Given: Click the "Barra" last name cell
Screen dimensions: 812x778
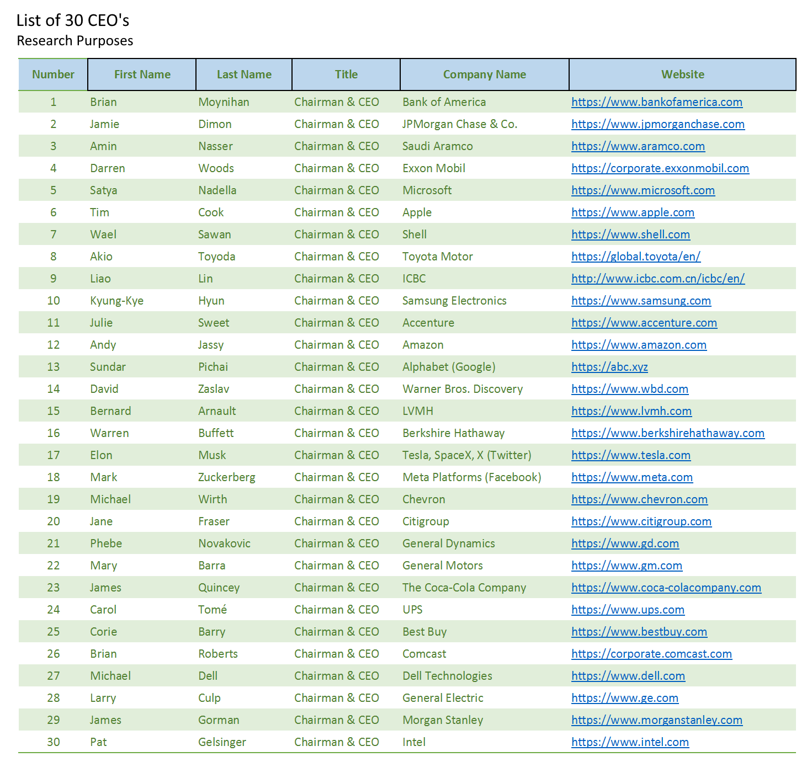Looking at the screenshot, I should pyautogui.click(x=212, y=566).
